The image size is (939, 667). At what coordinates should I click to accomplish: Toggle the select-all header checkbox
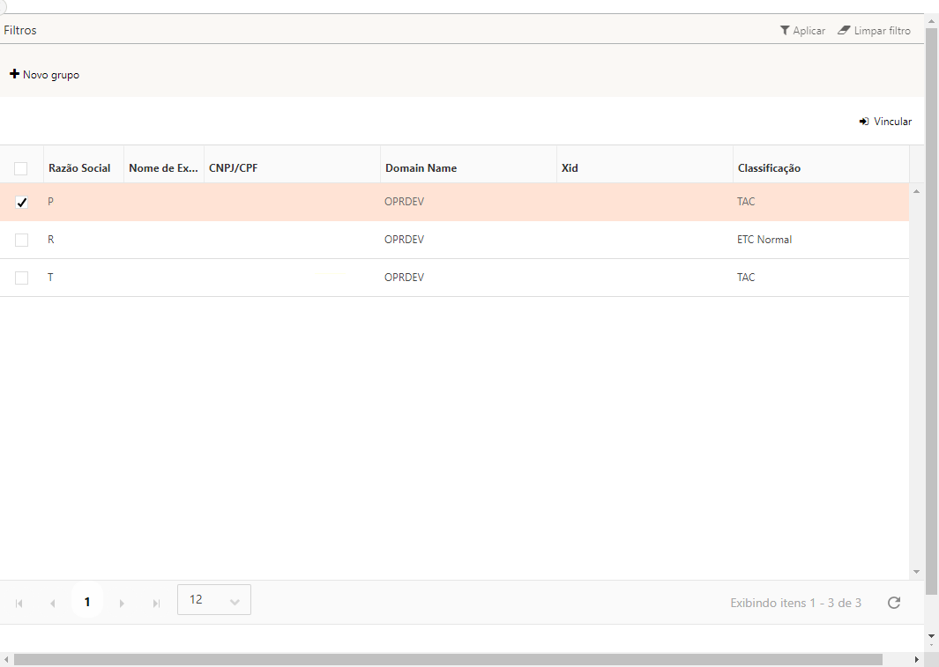(21, 168)
